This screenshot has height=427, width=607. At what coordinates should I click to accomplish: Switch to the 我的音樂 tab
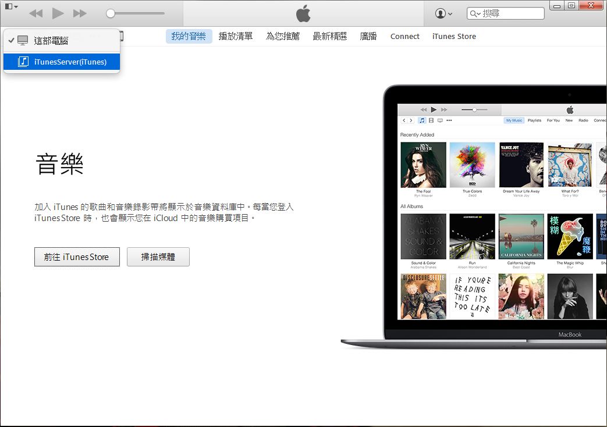pyautogui.click(x=189, y=37)
